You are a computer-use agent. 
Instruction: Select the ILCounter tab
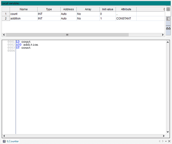(x=12, y=141)
